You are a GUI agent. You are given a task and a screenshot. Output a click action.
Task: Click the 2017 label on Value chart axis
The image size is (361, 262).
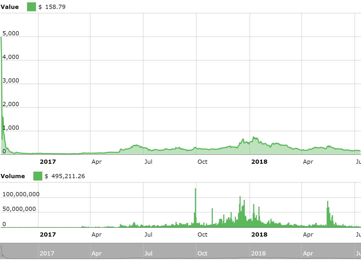48,162
